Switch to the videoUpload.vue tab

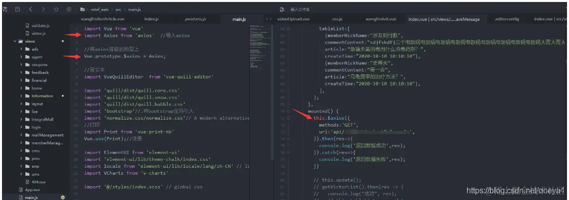[x=293, y=19]
